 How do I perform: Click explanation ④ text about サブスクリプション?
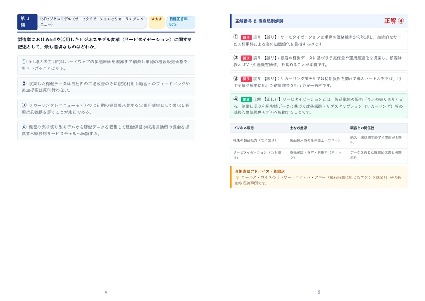318,106
